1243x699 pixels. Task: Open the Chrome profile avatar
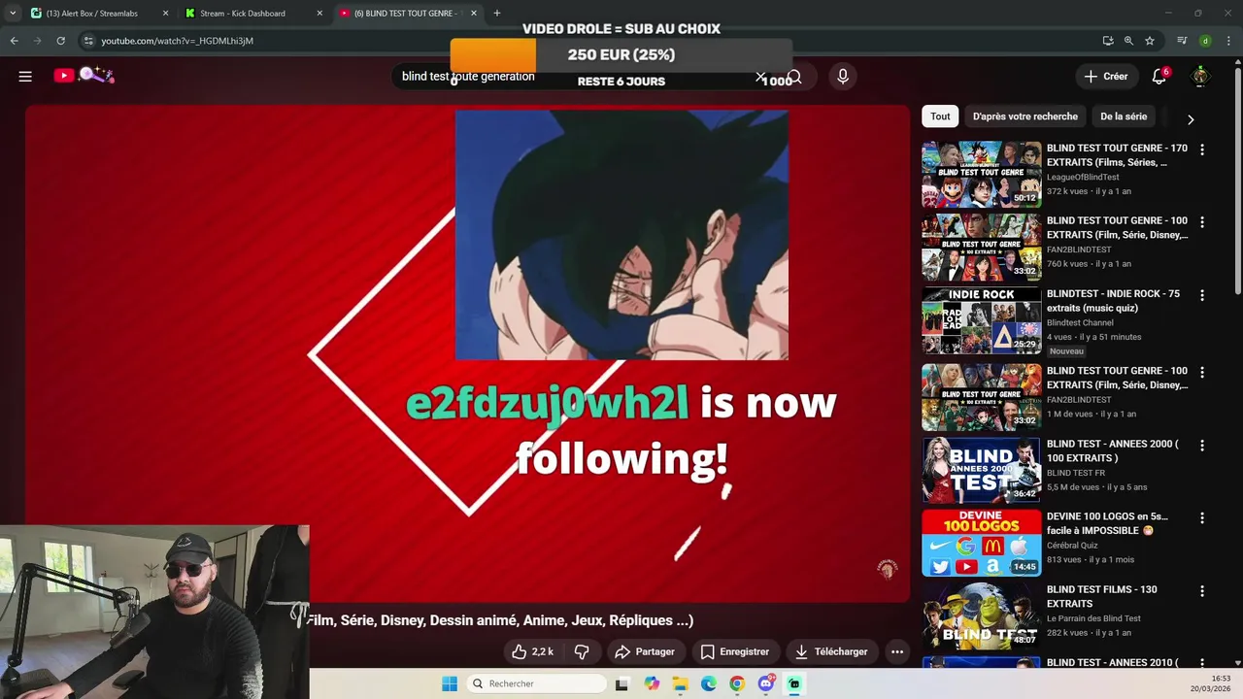(1205, 41)
